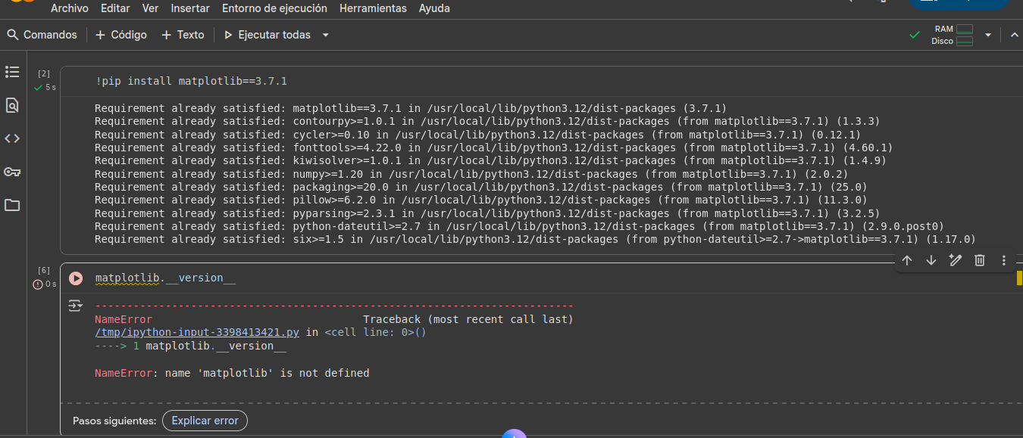Image resolution: width=1023 pixels, height=438 pixels.
Task: Open the Find panel in sidebar
Action: 12,105
